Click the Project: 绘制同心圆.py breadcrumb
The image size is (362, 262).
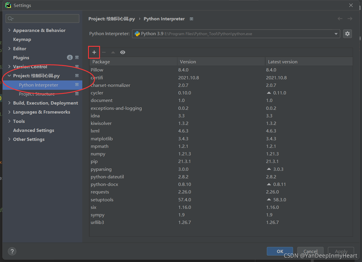[112, 19]
